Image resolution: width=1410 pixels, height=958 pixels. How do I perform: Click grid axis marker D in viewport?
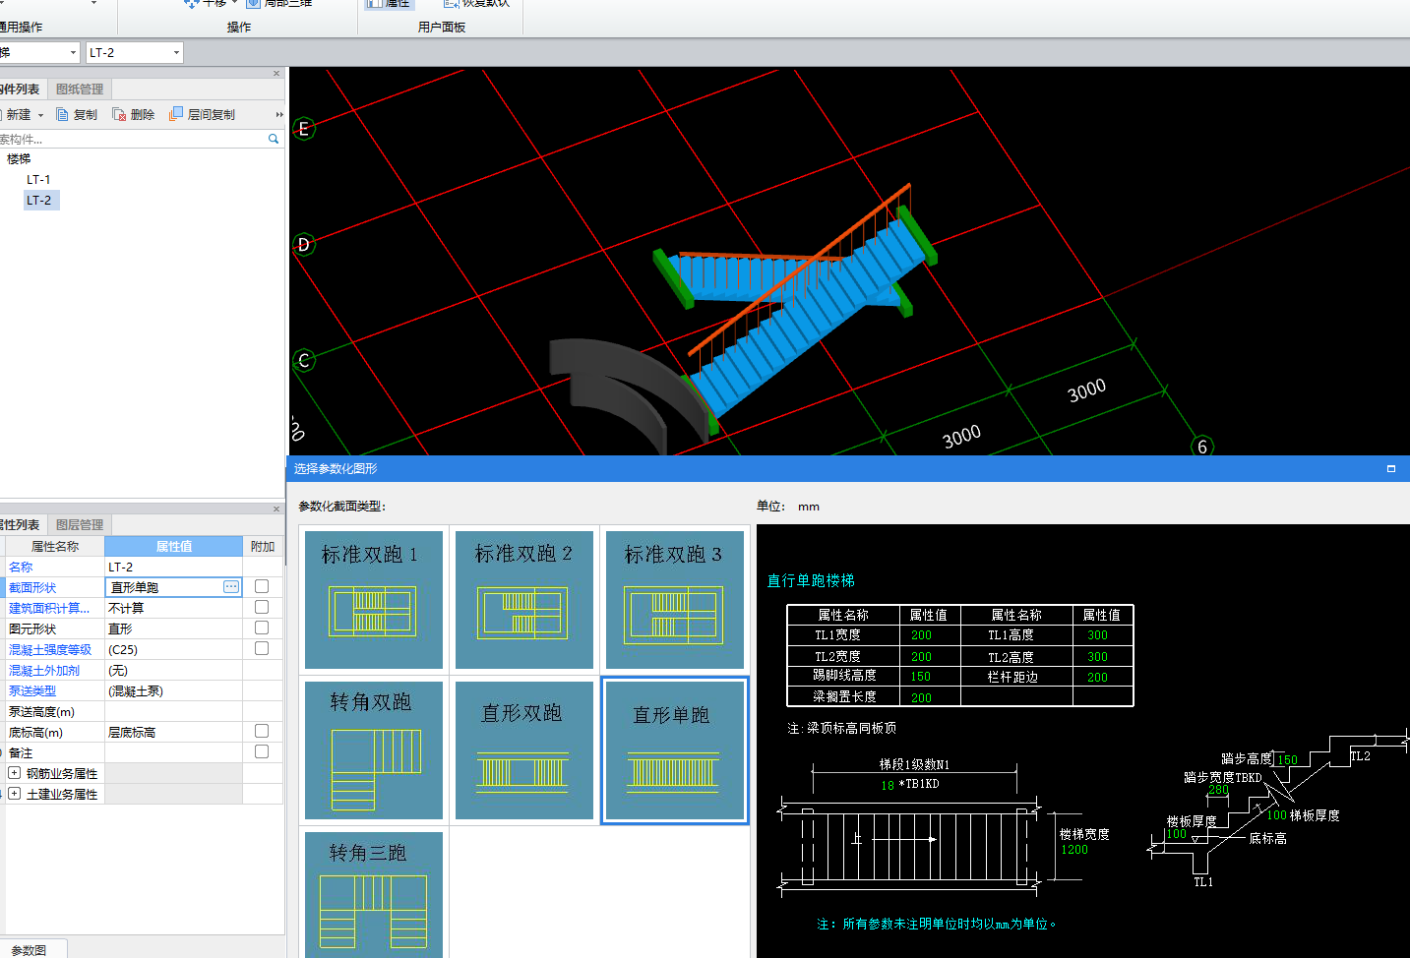[304, 244]
